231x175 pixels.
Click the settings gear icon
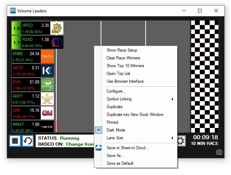(181, 141)
